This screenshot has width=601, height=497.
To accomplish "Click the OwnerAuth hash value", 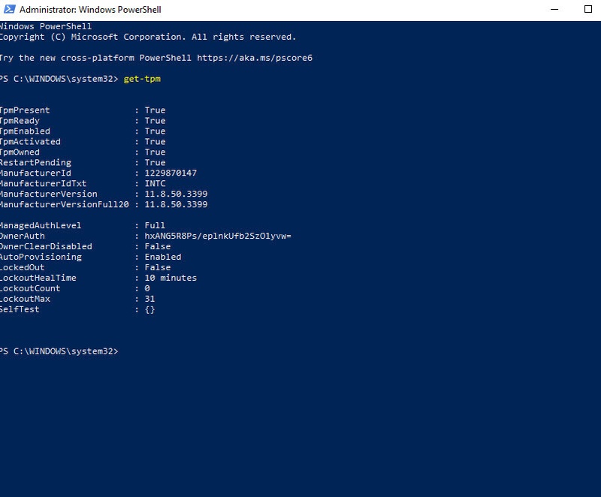I will [x=218, y=236].
